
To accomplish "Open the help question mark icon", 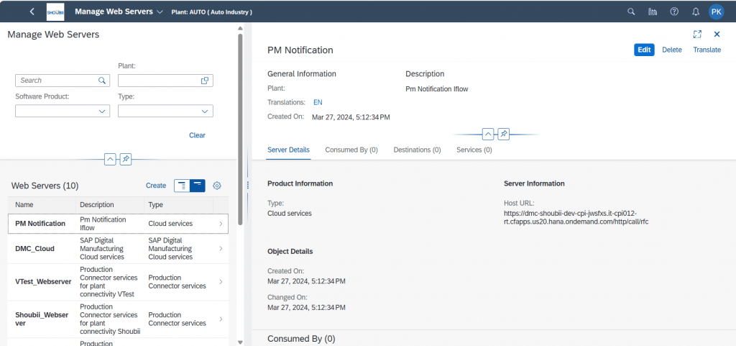I will (x=674, y=12).
